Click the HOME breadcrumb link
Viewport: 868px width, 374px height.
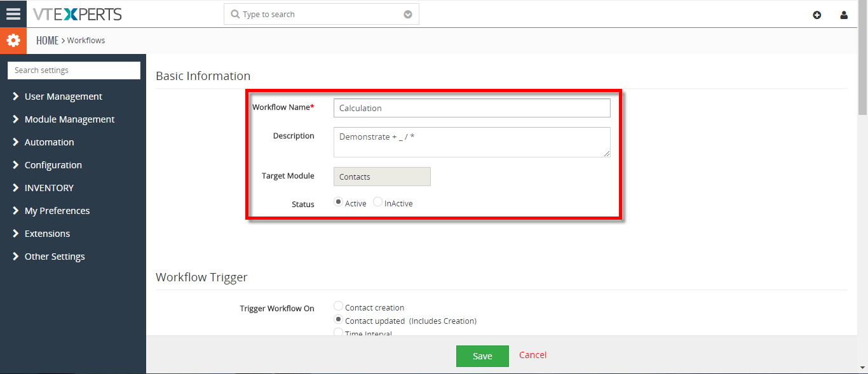pyautogui.click(x=47, y=40)
